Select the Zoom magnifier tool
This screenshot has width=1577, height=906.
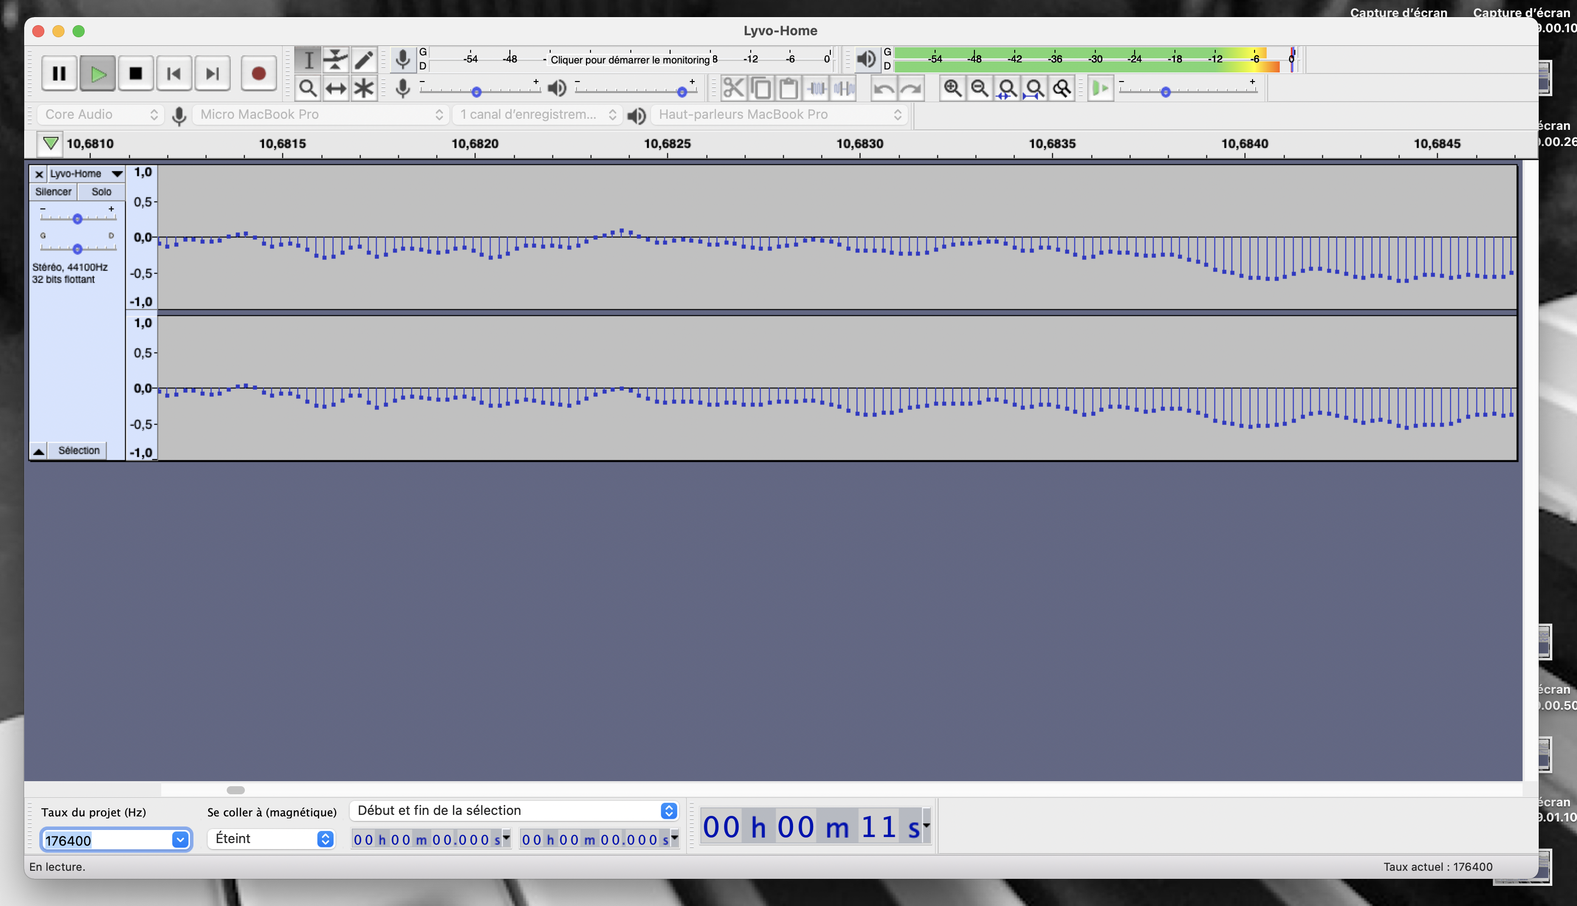pyautogui.click(x=308, y=89)
